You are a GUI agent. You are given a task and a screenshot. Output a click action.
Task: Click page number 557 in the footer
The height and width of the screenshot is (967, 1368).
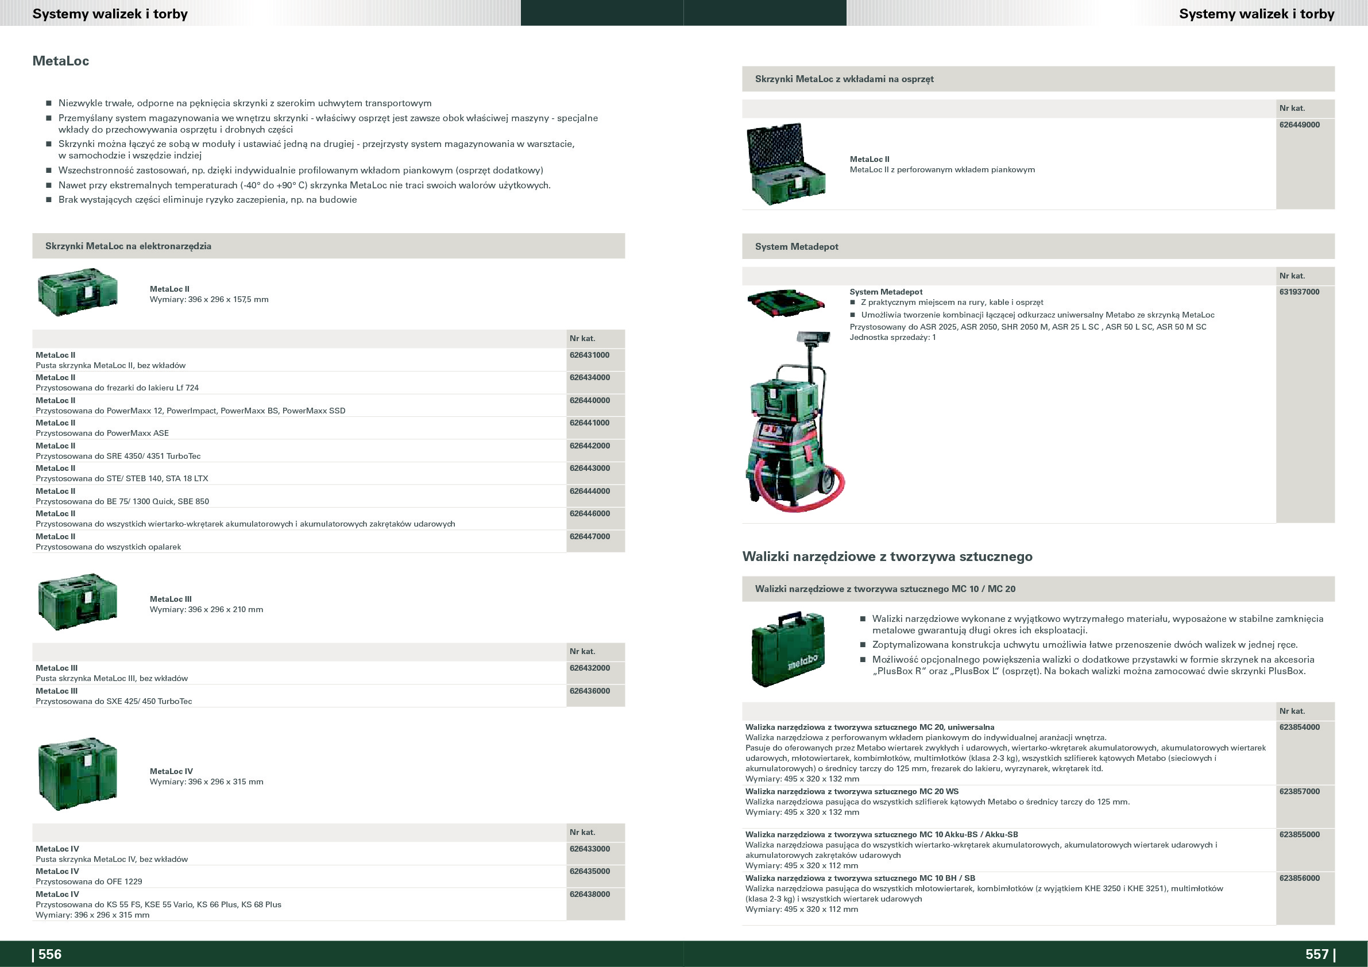[x=1317, y=954]
